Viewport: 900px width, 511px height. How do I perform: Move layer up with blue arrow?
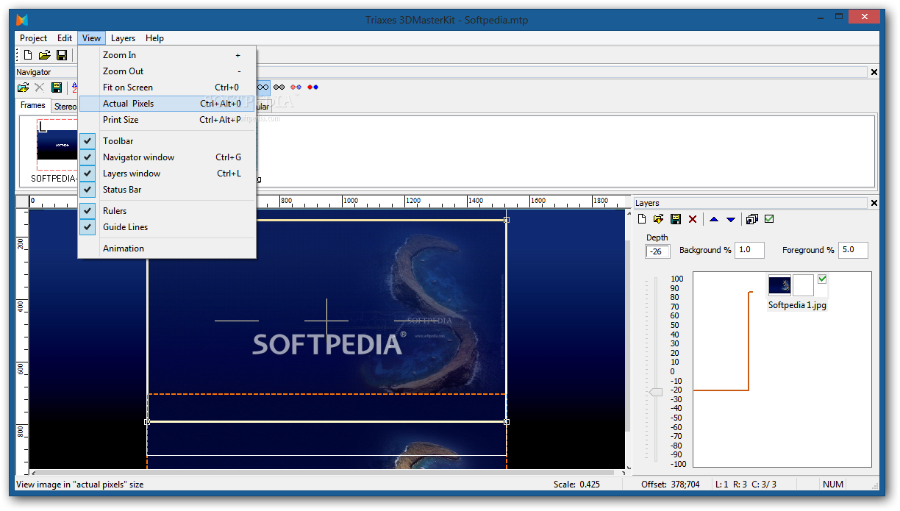(x=714, y=219)
